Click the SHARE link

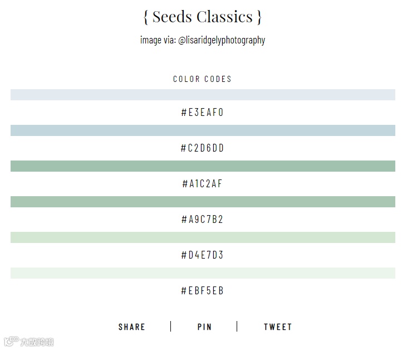[132, 327]
